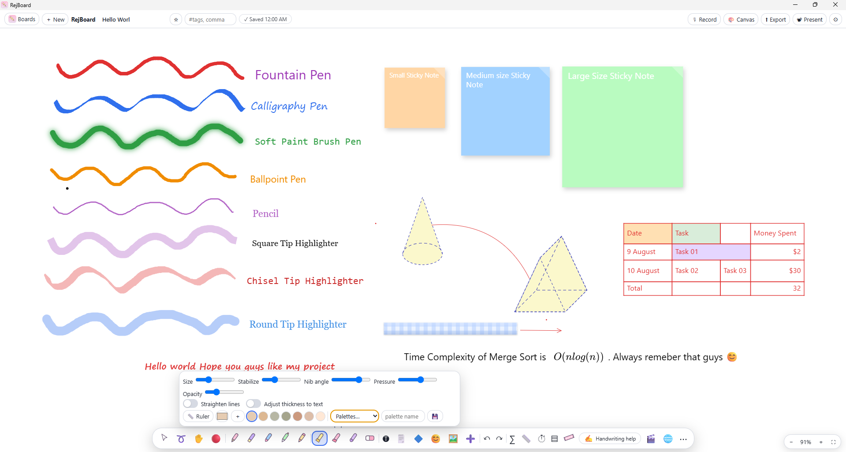Select the arrow pointer tool
This screenshot has height=452, width=846.
point(164,438)
